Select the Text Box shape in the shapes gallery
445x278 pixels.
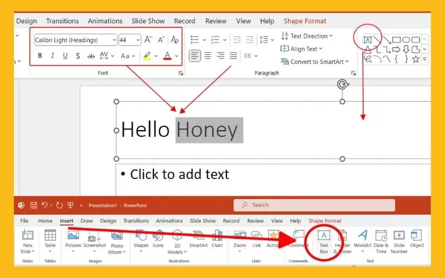coord(368,39)
